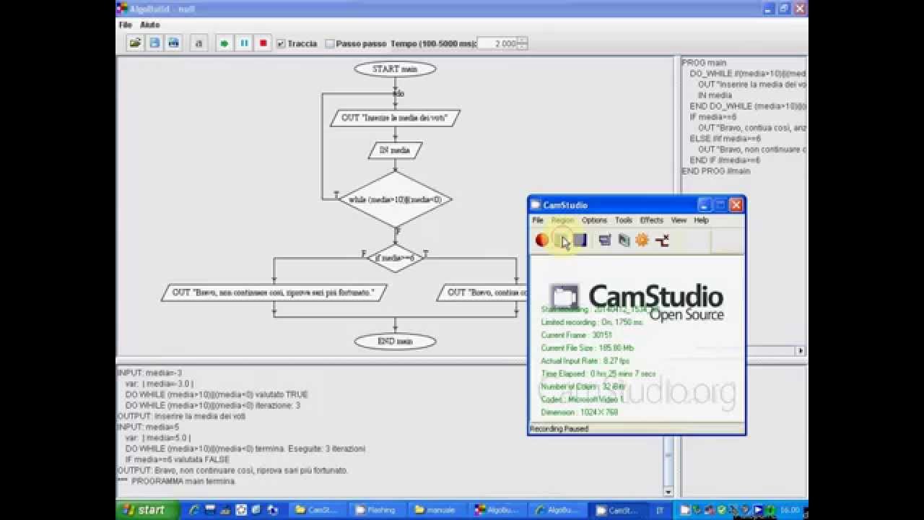The image size is (924, 520).
Task: Click the red Record button in CamStudio
Action: pos(542,240)
